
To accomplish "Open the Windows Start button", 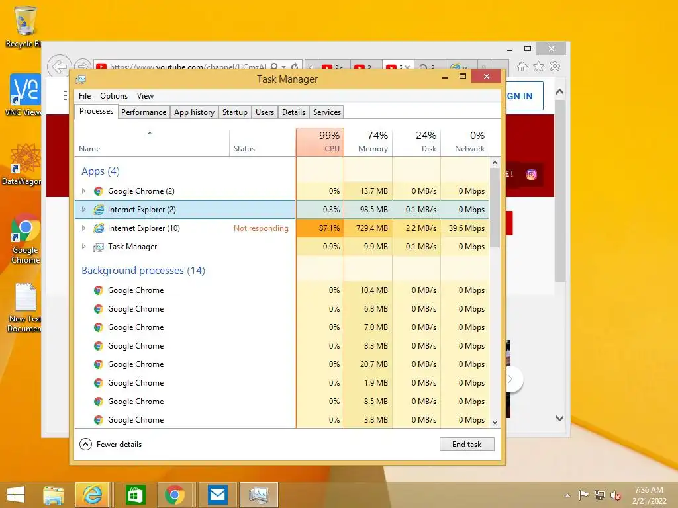I will click(16, 495).
